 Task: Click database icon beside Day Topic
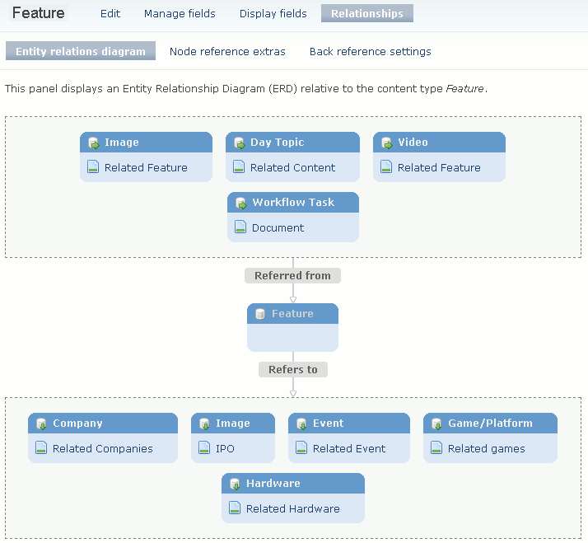(240, 143)
